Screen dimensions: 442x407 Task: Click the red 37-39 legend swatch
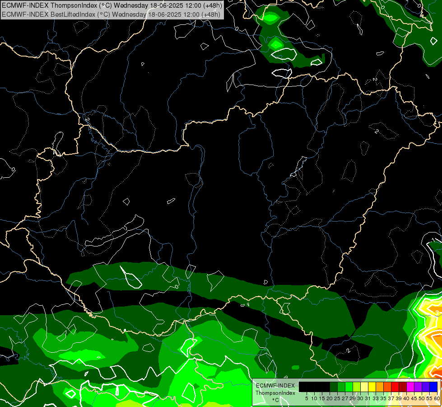[395, 387]
